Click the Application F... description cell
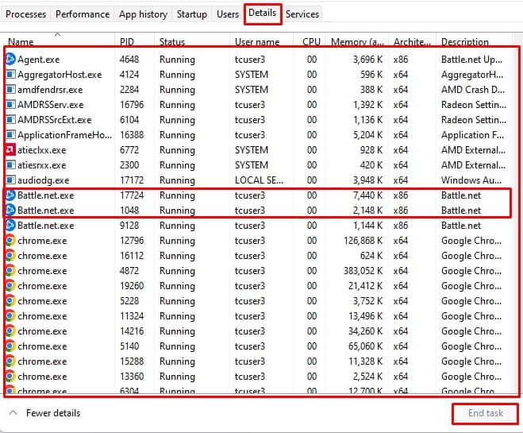This screenshot has height=433, width=523. tap(472, 135)
